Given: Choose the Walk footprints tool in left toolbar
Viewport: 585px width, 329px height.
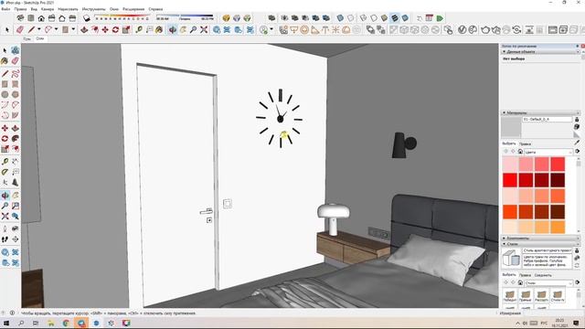Looking at the screenshot, I should click(x=5, y=239).
